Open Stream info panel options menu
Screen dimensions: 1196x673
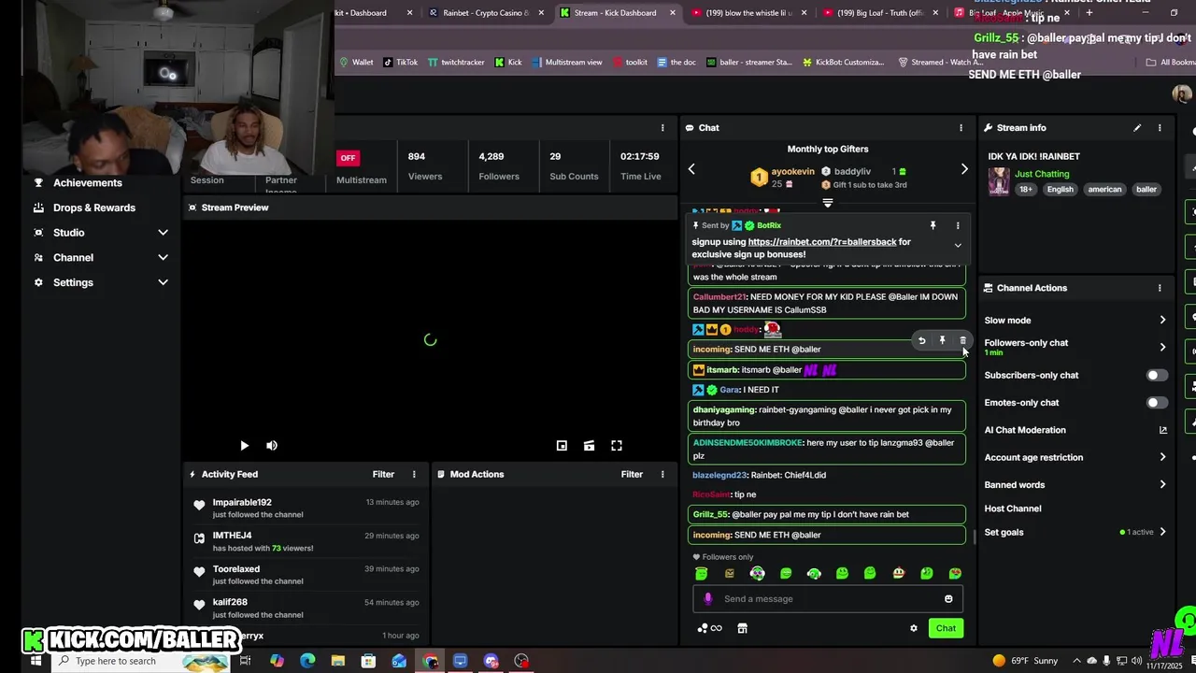(1160, 128)
